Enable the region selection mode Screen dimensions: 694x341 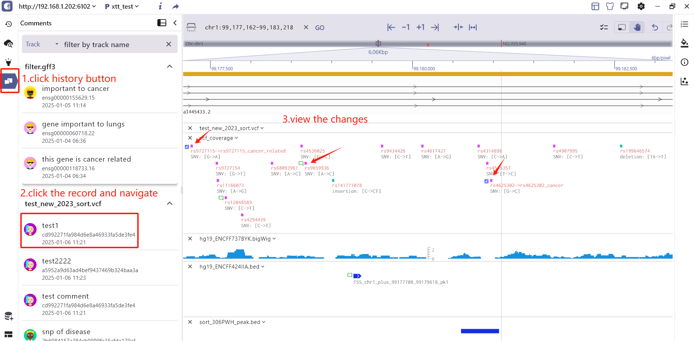(622, 27)
